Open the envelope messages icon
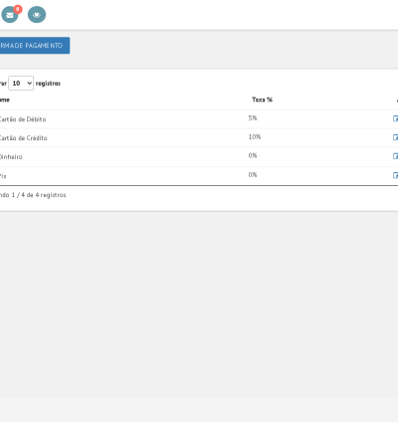Viewport: 398px width, 422px height. 10,15
